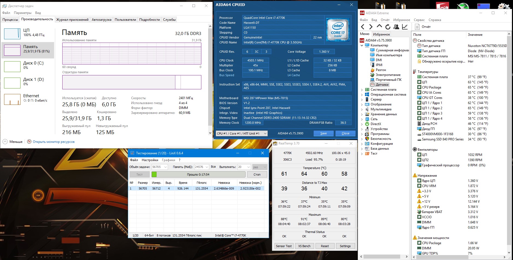Click the Отчёт report toolbar button
Image resolution: width=513 pixels, height=260 pixels.
[423, 27]
